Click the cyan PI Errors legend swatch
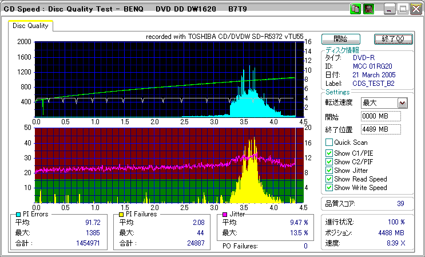This screenshot has width=425, height=257. tap(17, 214)
